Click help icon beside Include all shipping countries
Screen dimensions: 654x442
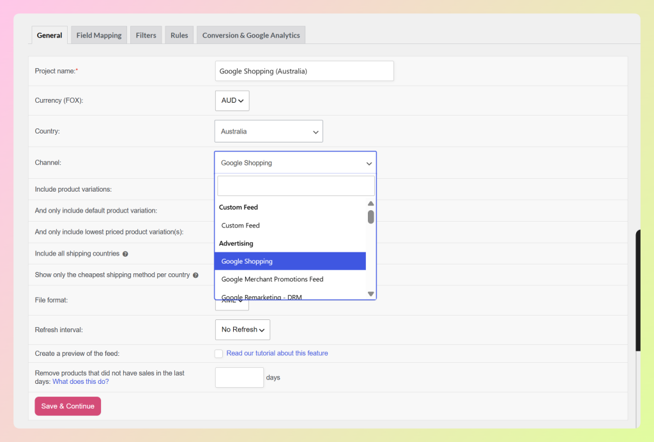pyautogui.click(x=125, y=254)
